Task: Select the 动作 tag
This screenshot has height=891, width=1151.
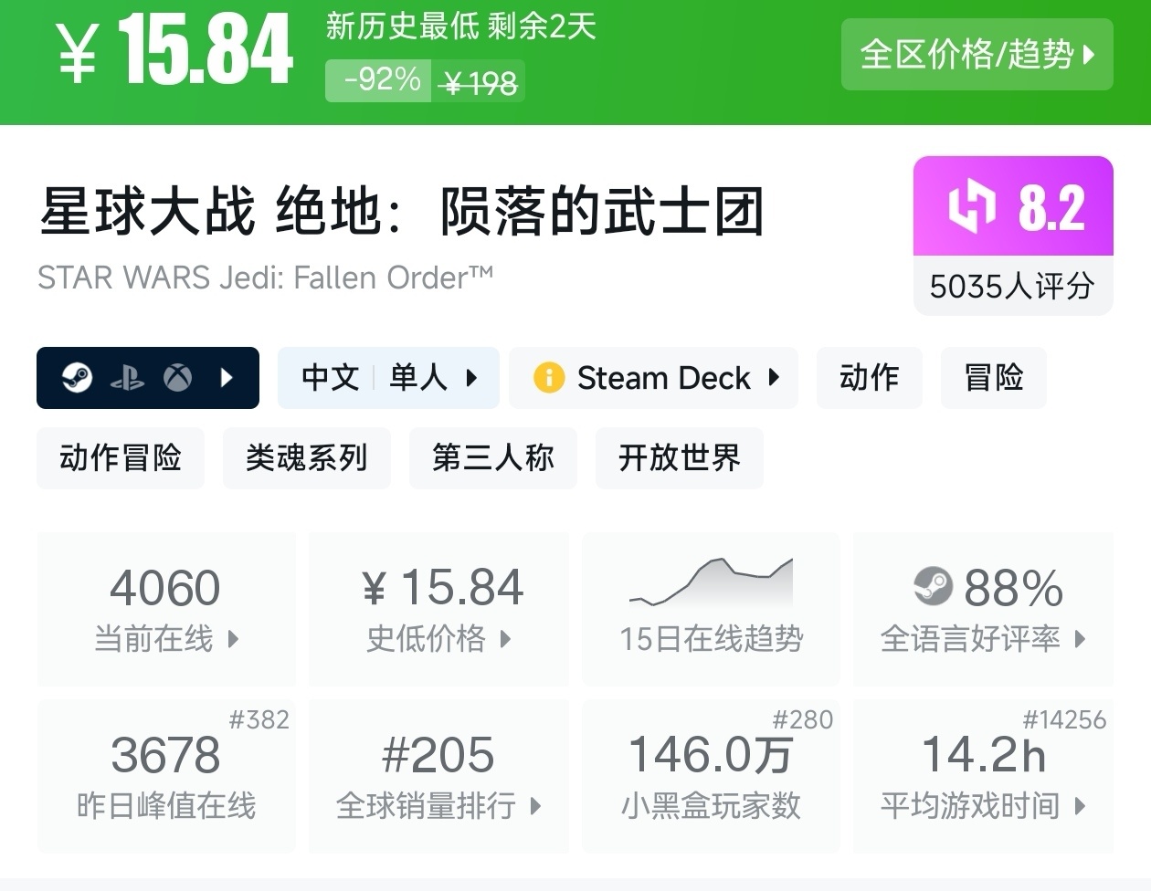Action: point(869,378)
